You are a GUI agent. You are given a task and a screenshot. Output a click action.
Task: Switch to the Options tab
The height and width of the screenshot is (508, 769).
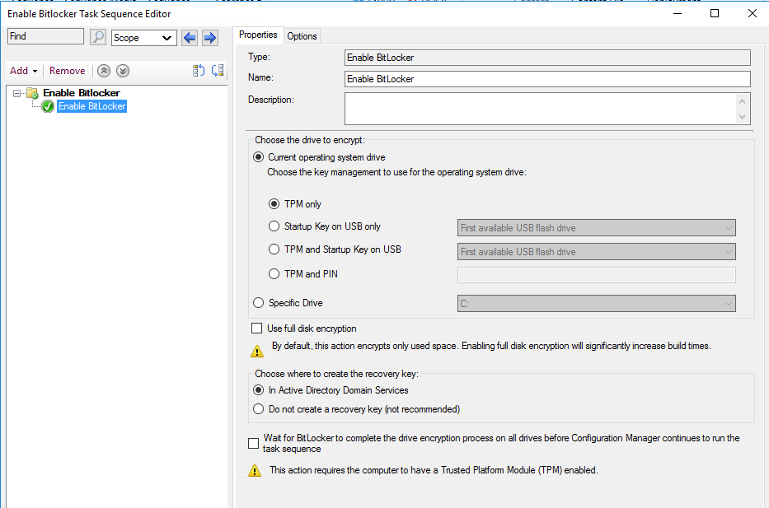302,35
